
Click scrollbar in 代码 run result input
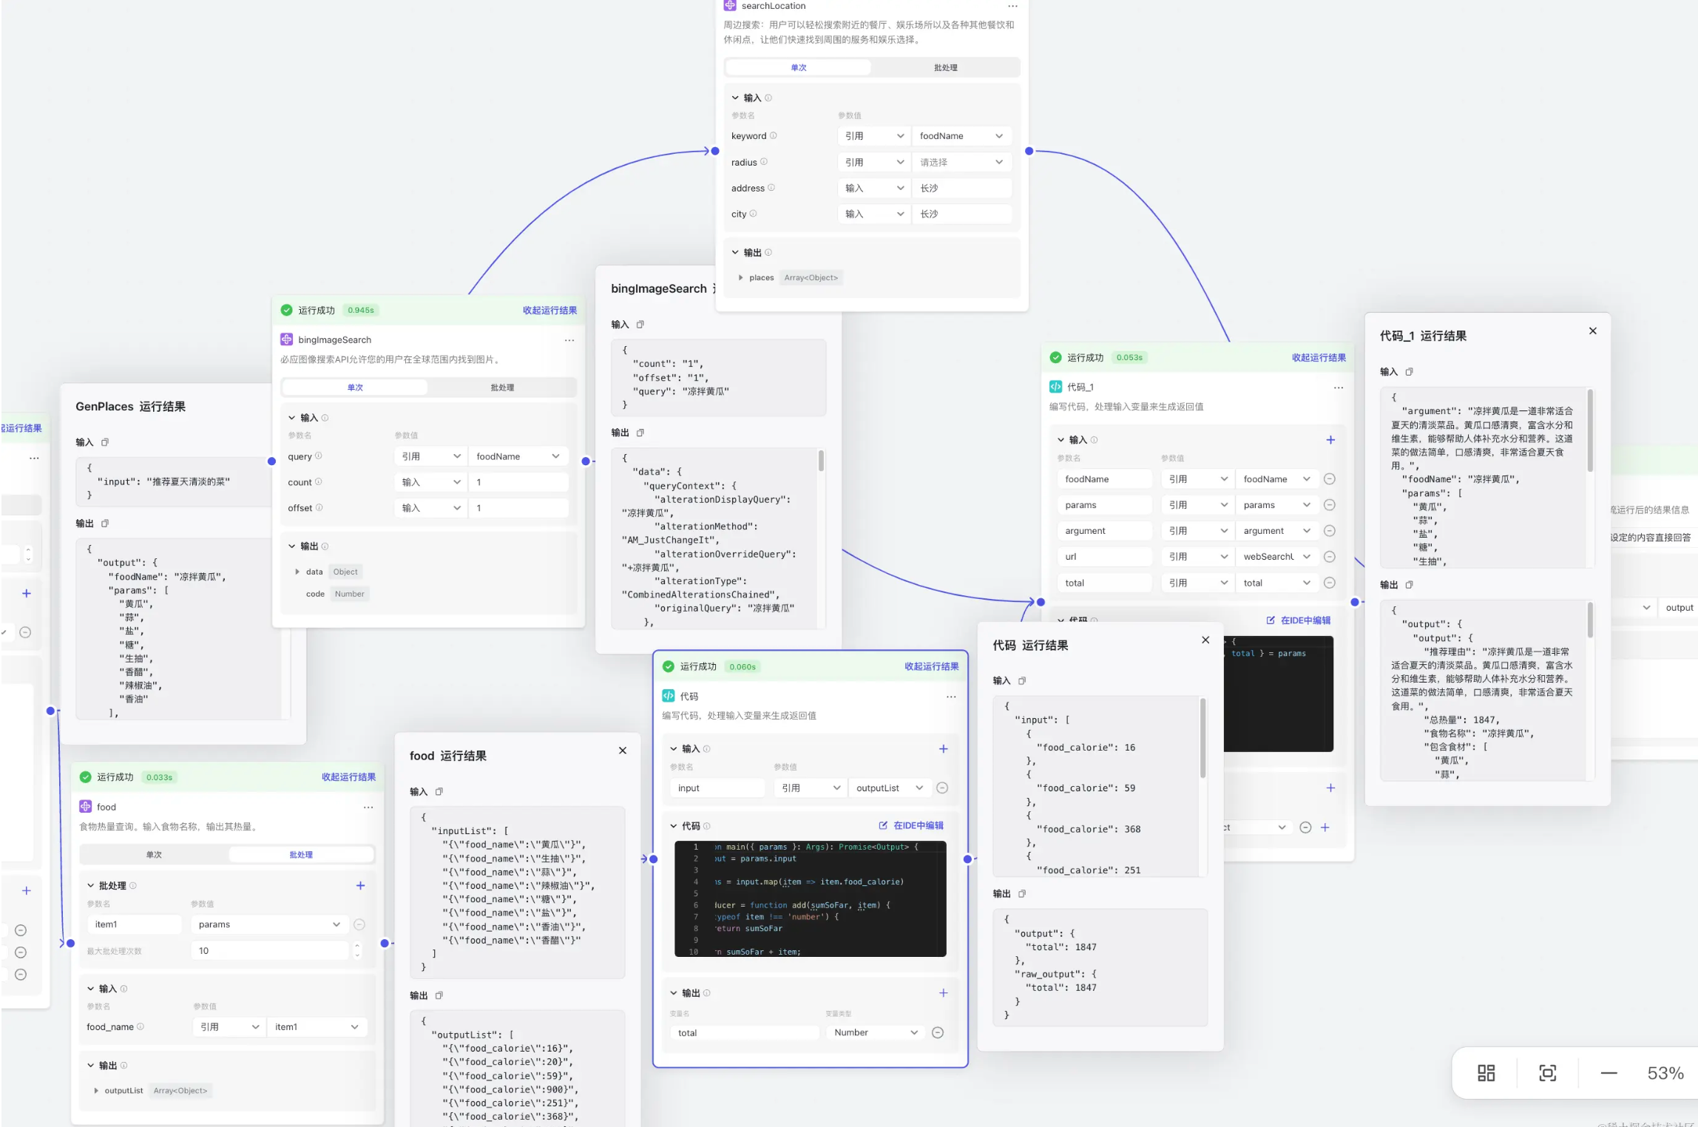tap(1203, 740)
